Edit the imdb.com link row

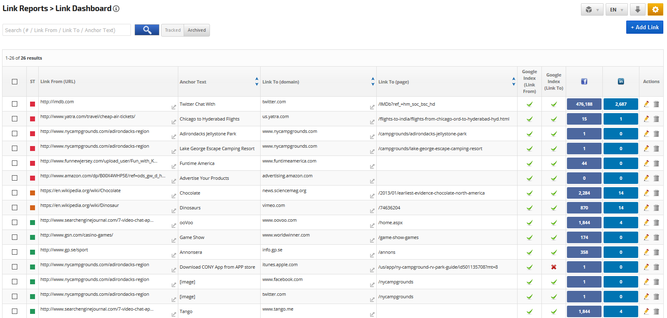pos(646,104)
